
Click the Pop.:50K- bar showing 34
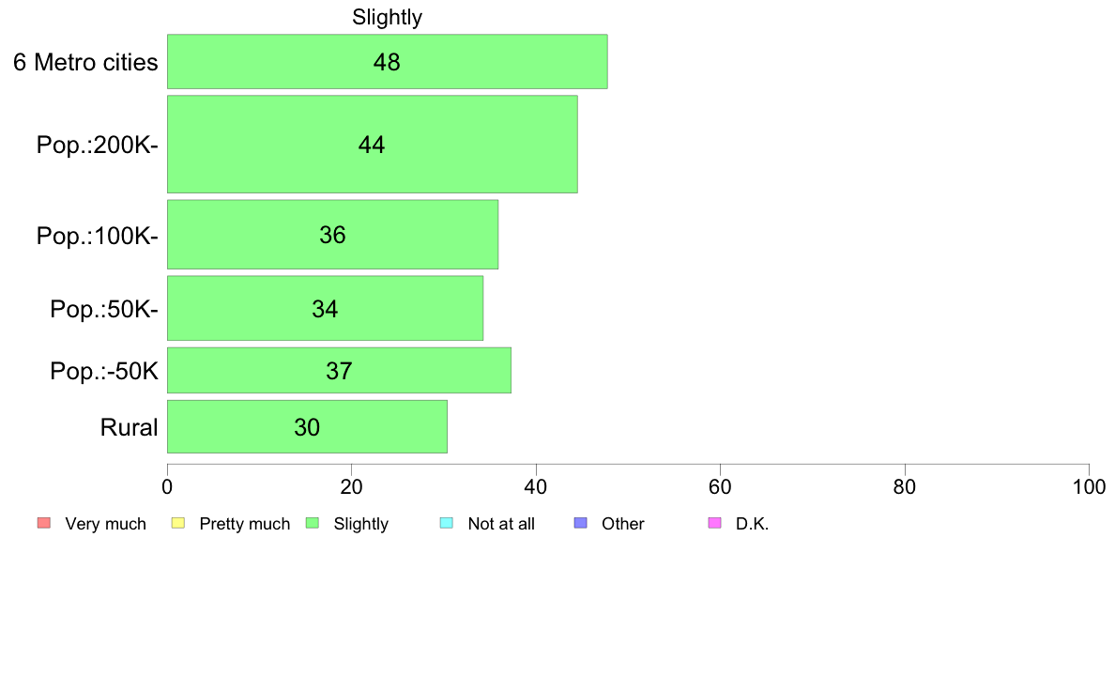[x=325, y=308]
